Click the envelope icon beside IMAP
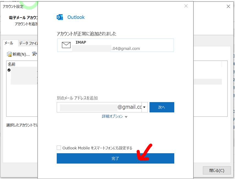 coord(66,45)
